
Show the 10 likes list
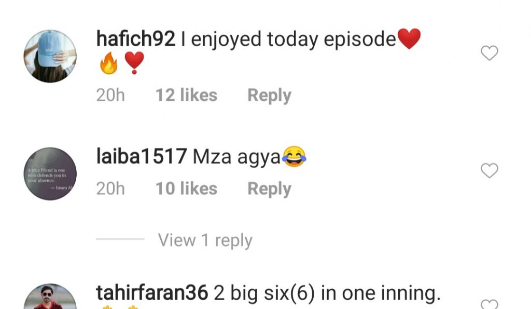point(186,189)
